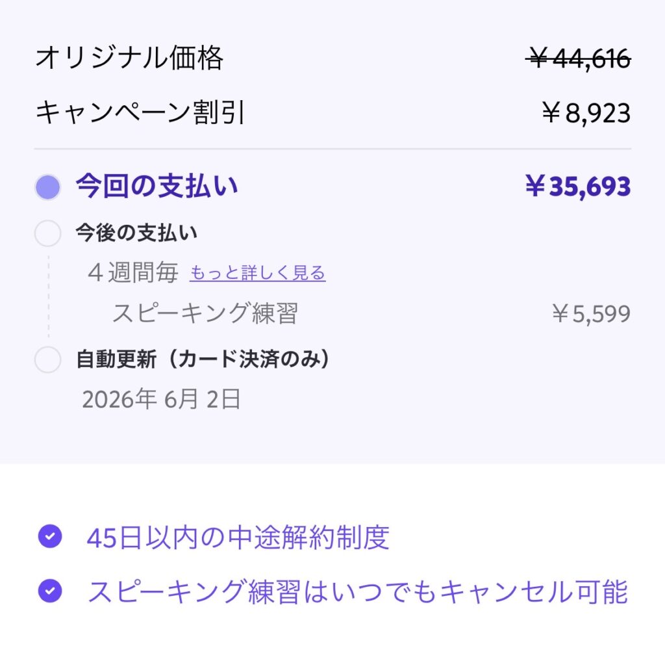The width and height of the screenshot is (665, 646).
Task: Click the キャンペーン割引 label
Action: (x=140, y=113)
